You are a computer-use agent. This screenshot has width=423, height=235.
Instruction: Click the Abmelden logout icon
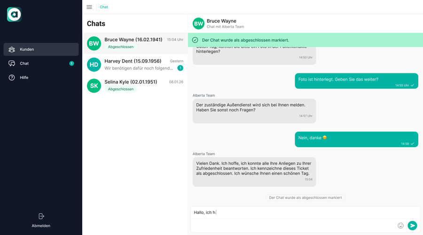41,216
